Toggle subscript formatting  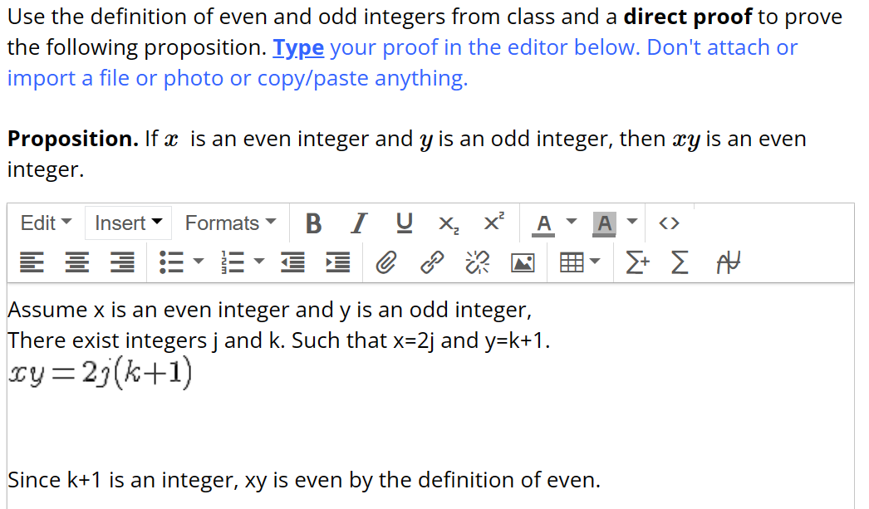click(449, 223)
